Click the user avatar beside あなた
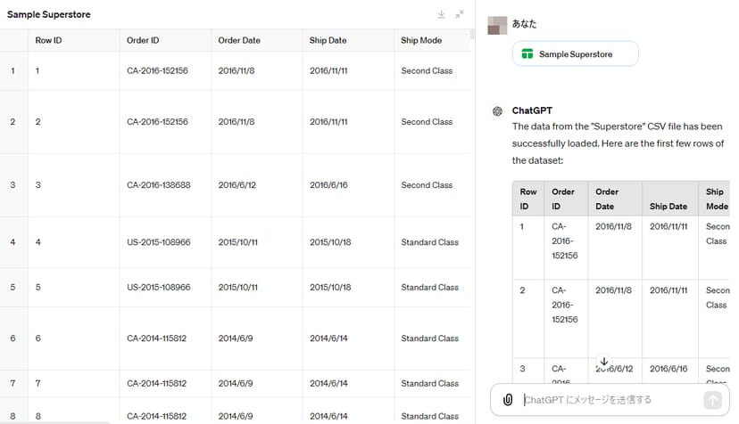 click(x=497, y=24)
